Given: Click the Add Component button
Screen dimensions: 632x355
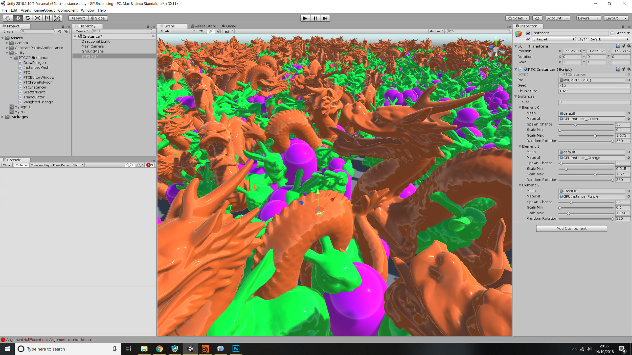Looking at the screenshot, I should [x=571, y=229].
